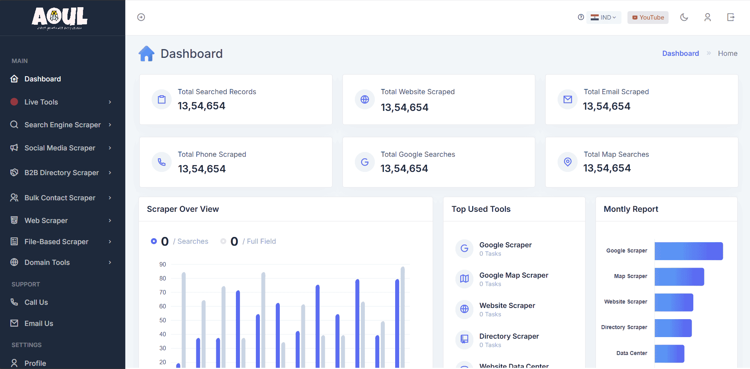
Task: Click the Directory Scraper icon
Action: (x=464, y=339)
